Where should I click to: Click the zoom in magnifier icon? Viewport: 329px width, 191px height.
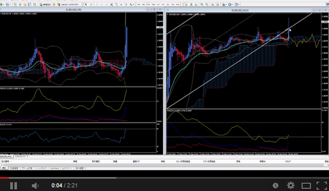(202, 5)
